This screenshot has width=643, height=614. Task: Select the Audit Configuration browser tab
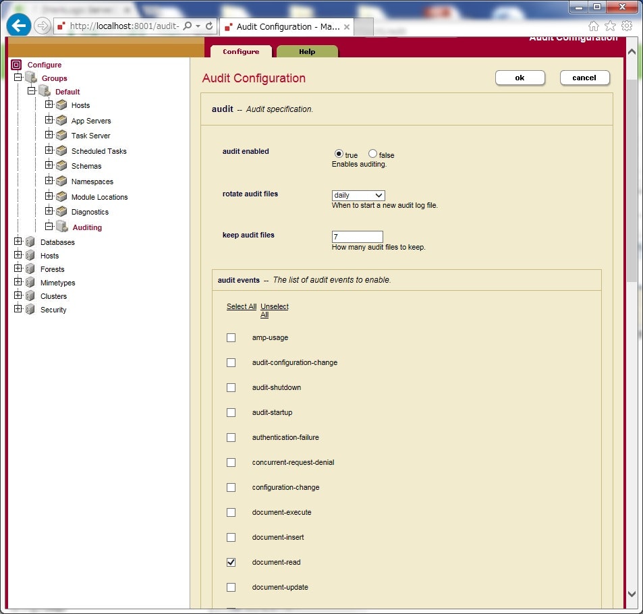(287, 27)
